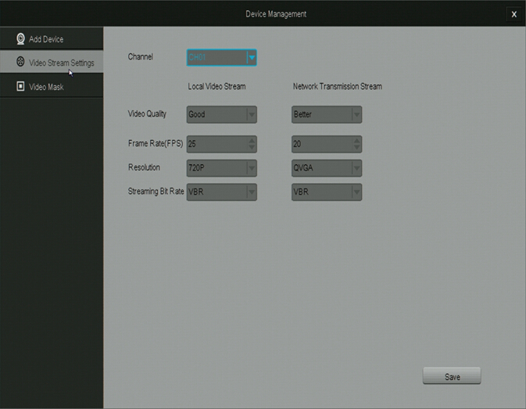526x409 pixels.
Task: Click the Video Mask square icon
Action: coord(20,86)
